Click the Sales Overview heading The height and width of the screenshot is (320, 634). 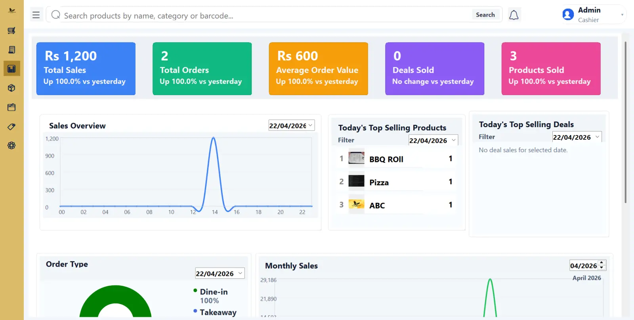click(x=77, y=126)
